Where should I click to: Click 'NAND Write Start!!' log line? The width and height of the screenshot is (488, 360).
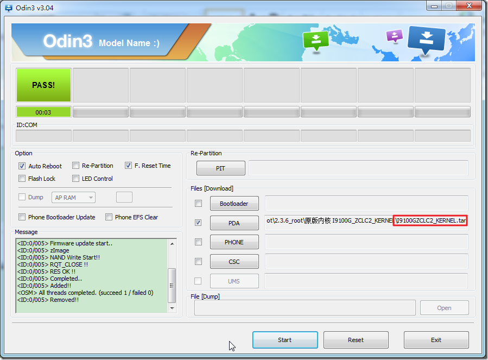point(59,257)
